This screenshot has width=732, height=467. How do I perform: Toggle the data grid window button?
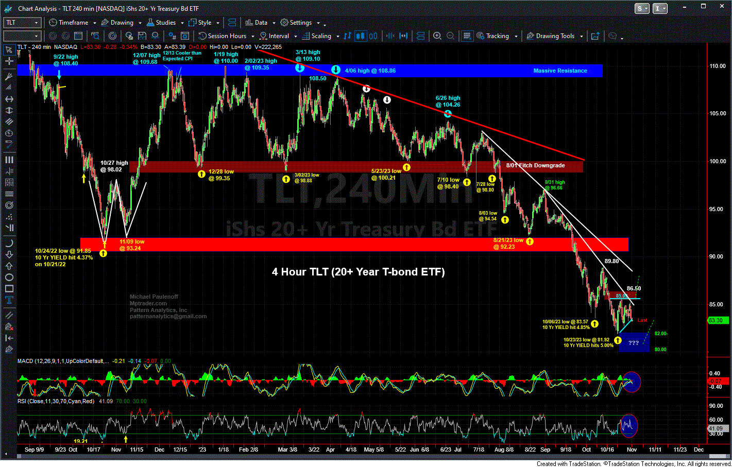pyautogui.click(x=467, y=36)
